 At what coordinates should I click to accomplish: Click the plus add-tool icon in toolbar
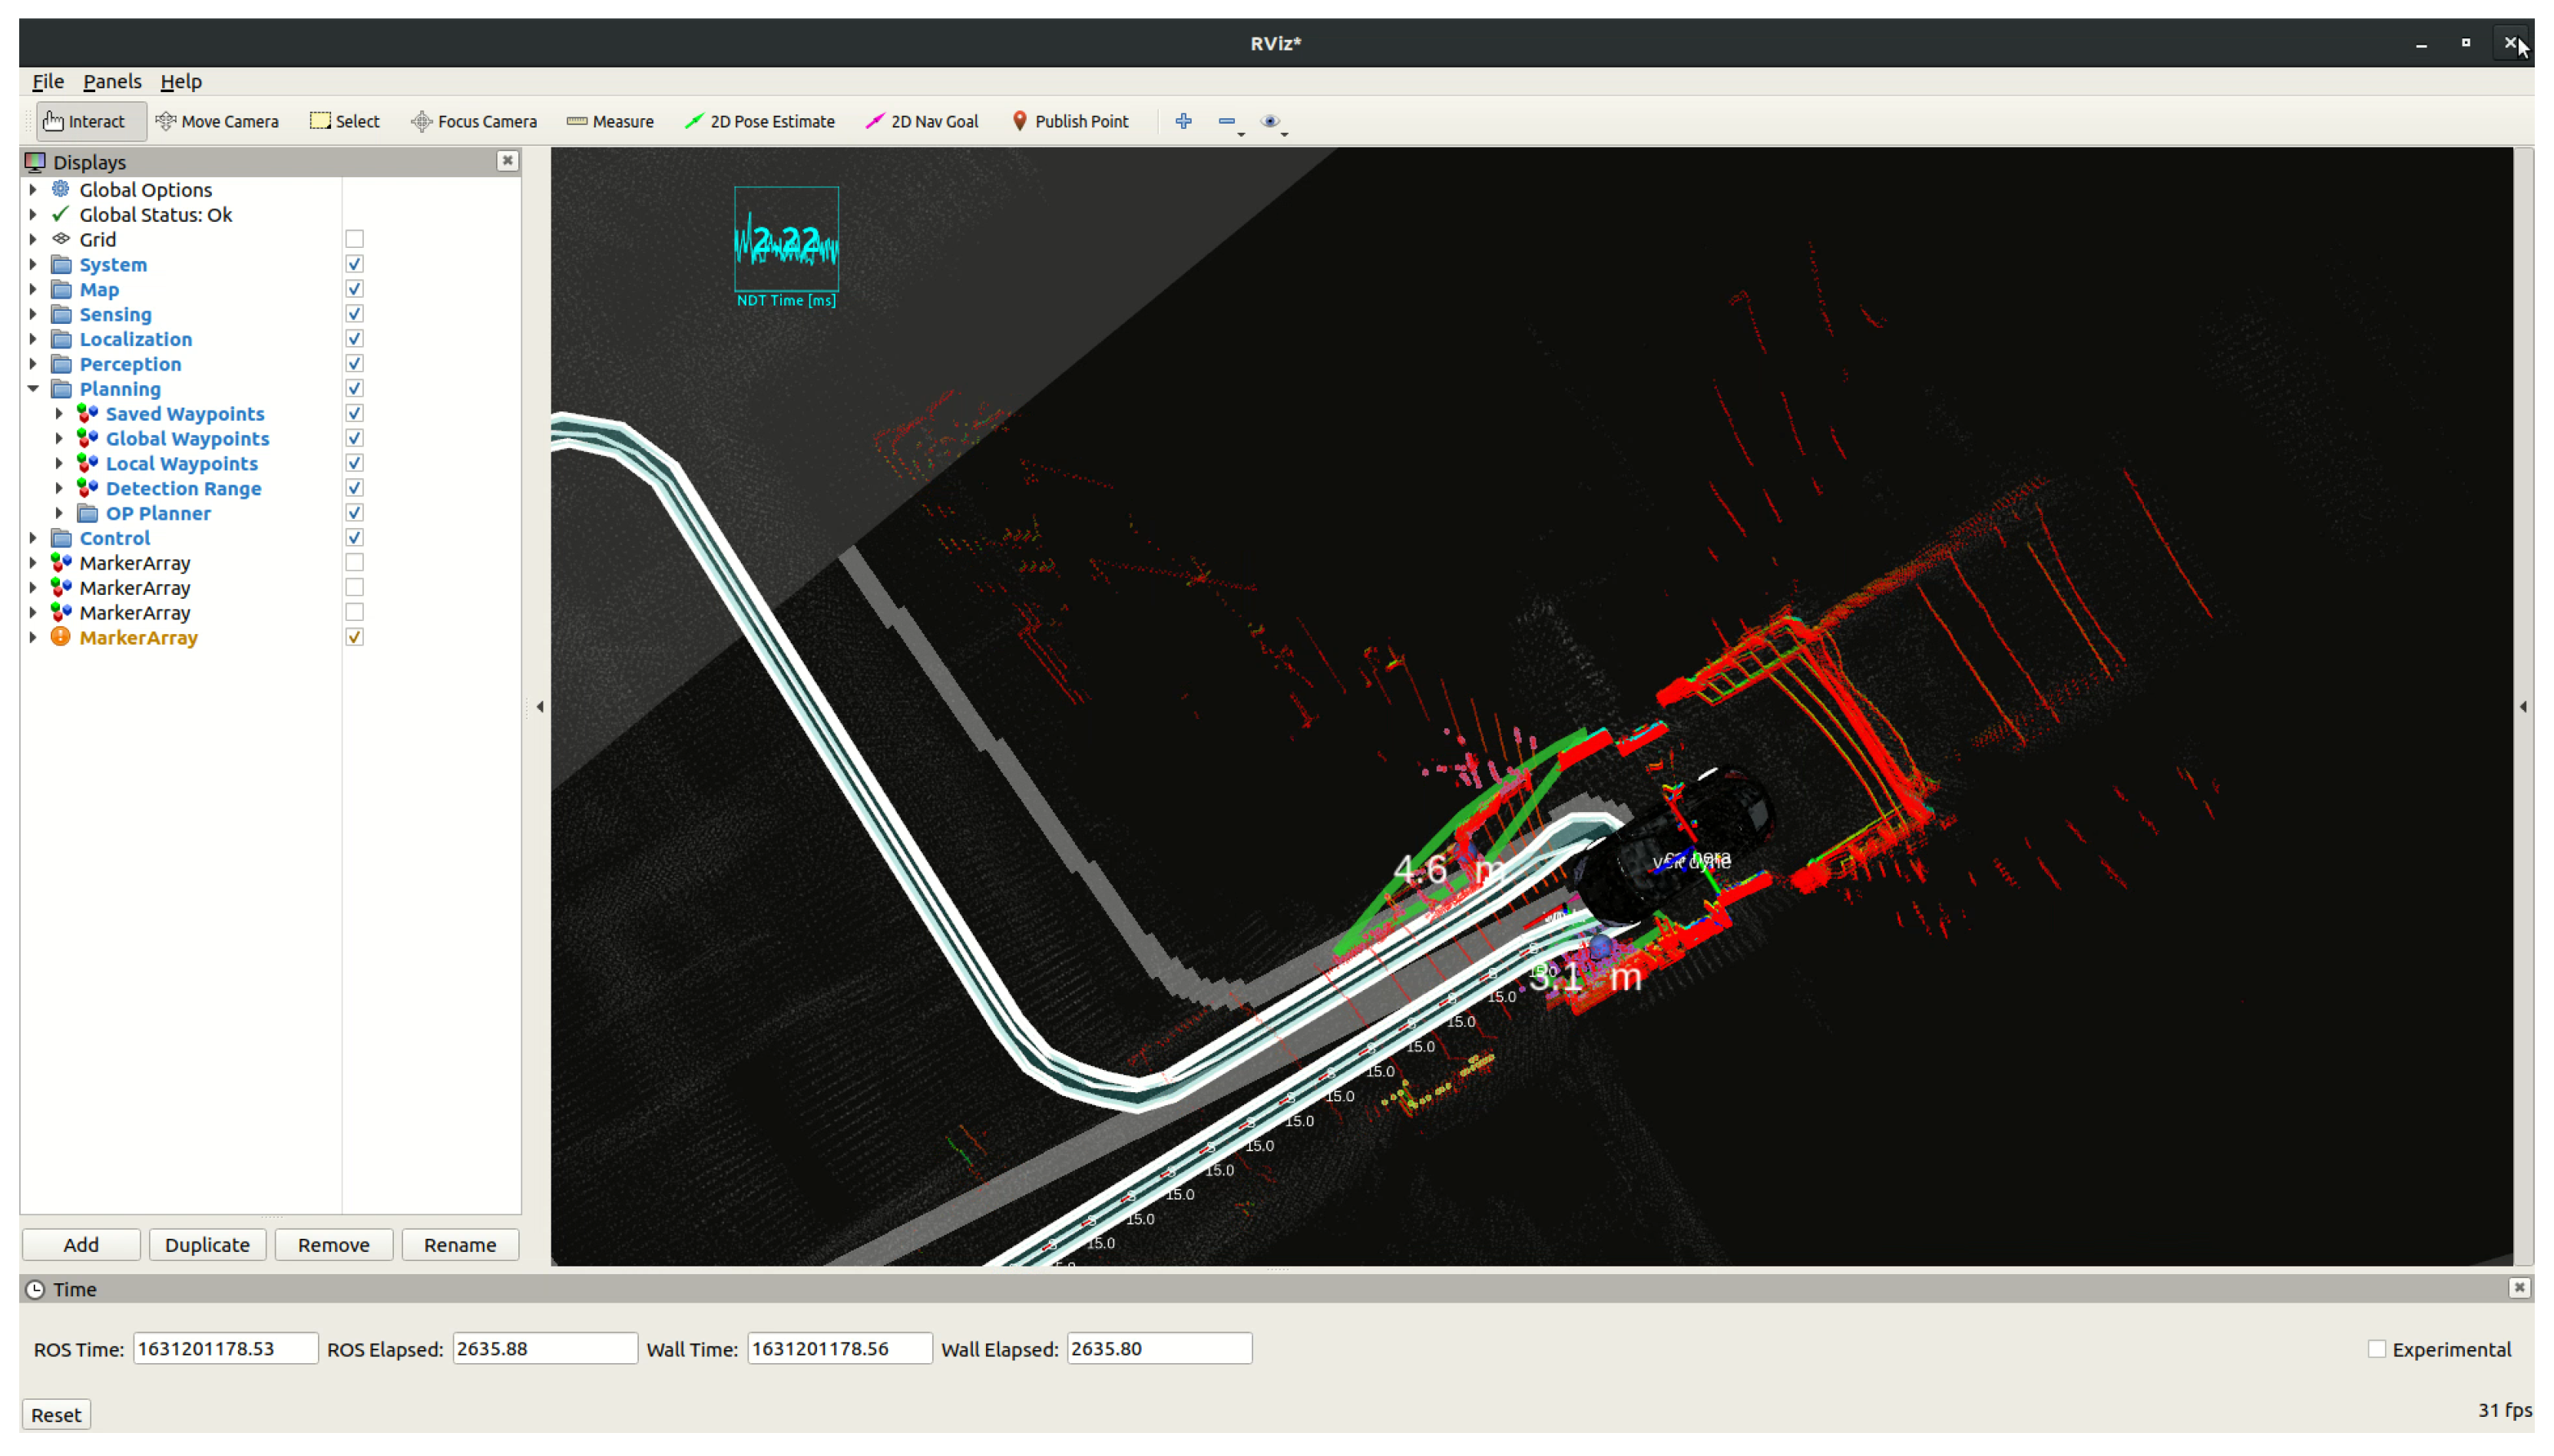1183,121
